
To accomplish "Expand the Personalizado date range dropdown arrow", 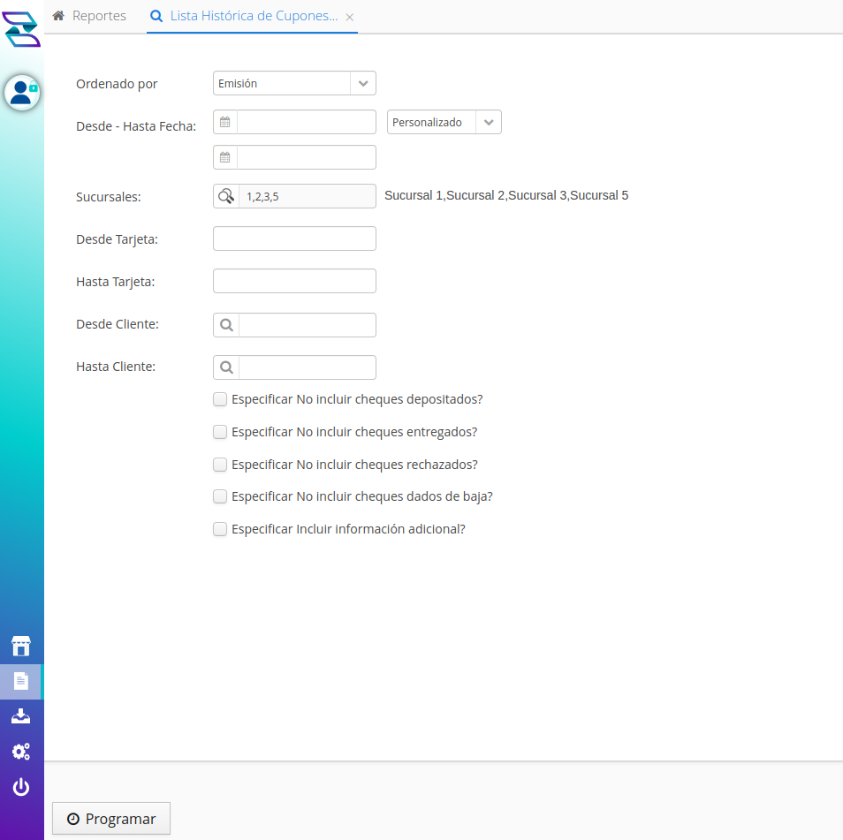I will pos(489,122).
